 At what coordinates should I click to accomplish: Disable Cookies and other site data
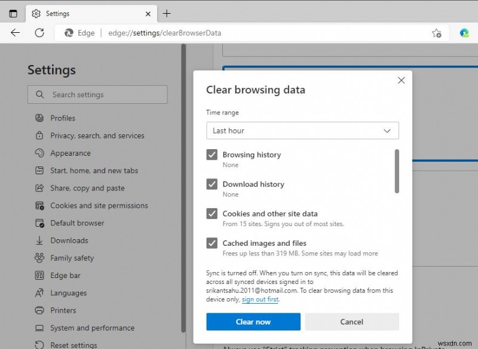pyautogui.click(x=212, y=214)
